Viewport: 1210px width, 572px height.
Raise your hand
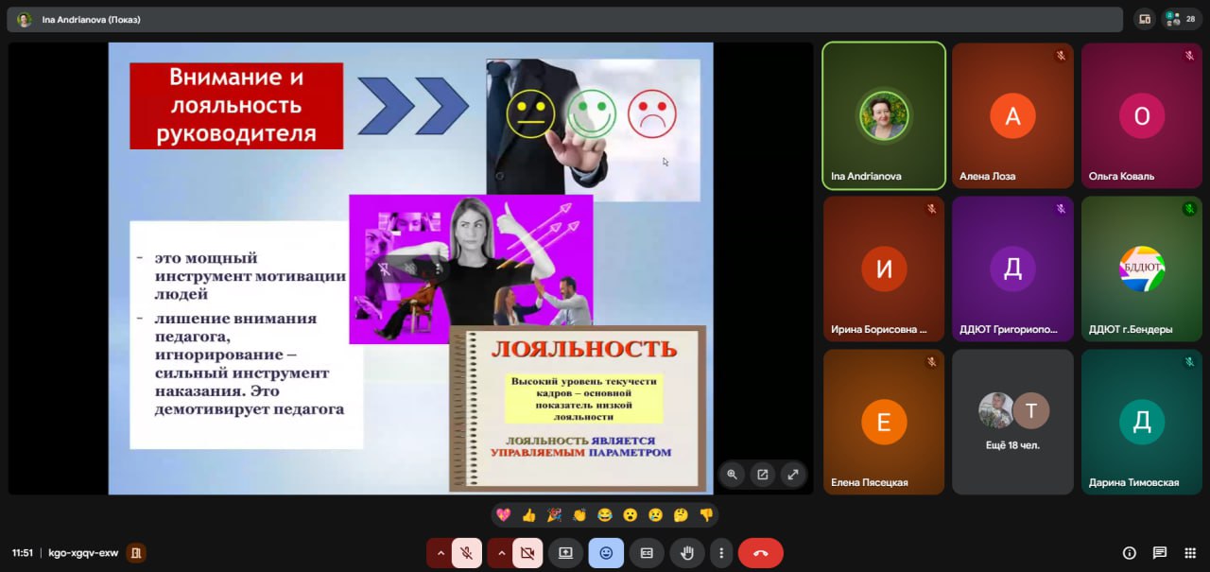coord(688,553)
